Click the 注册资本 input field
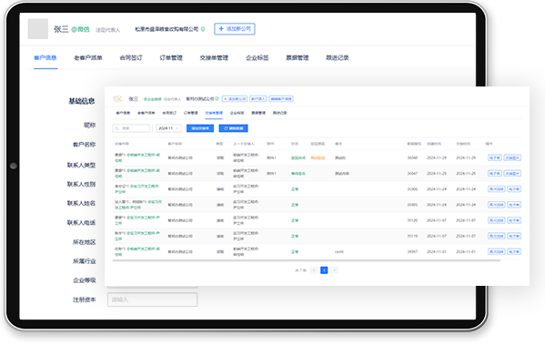Screen dimensions: 545x345 [x=153, y=299]
